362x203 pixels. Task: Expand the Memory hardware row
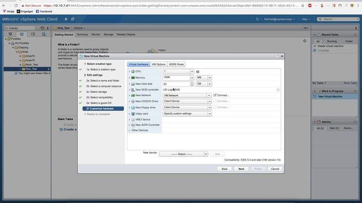[130, 78]
